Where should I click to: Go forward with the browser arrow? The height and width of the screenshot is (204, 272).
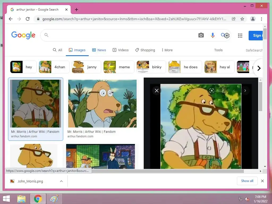(19, 19)
